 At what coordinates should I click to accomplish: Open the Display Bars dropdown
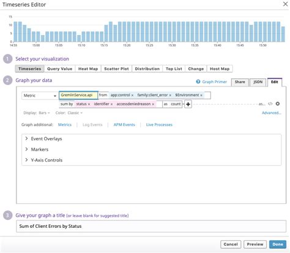click(44, 113)
